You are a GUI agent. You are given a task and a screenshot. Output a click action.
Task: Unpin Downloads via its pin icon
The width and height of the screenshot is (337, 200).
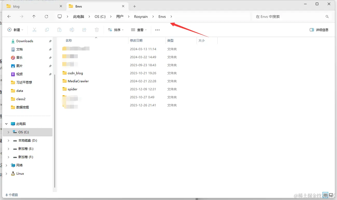(x=50, y=41)
